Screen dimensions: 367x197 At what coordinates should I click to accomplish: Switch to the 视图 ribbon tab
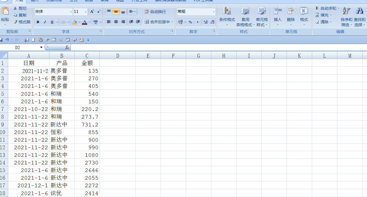tap(120, 1)
